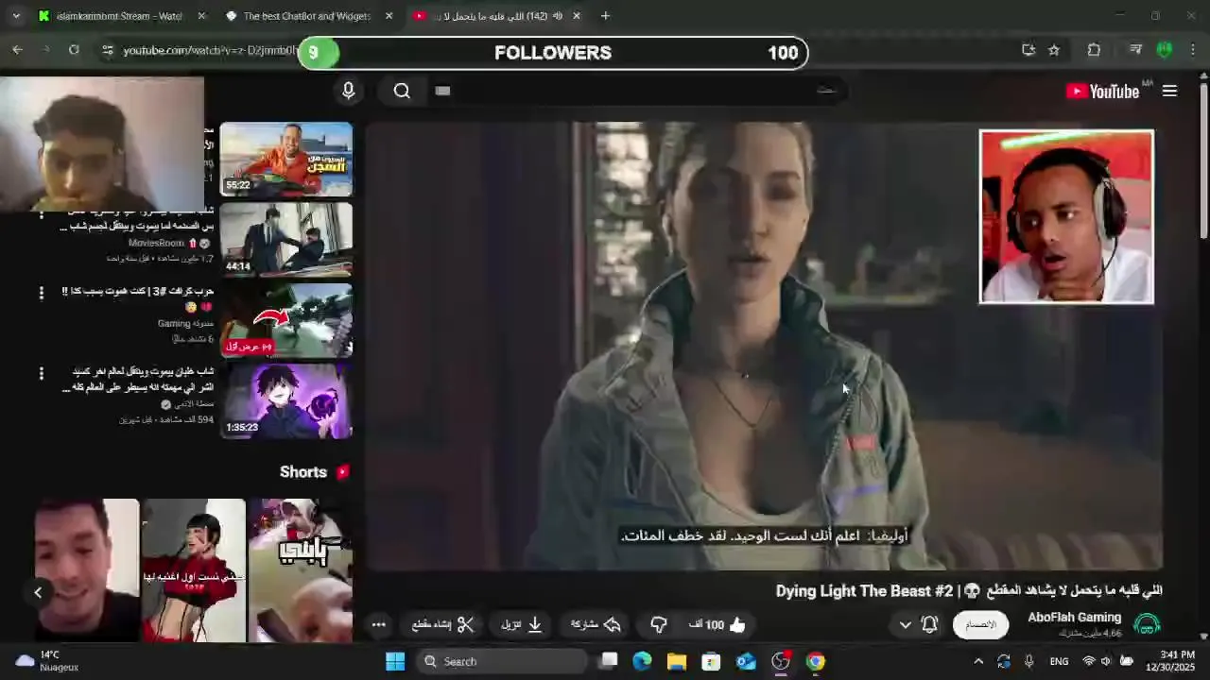The height and width of the screenshot is (680, 1210).
Task: Open options menu for 594K views video
Action: (x=41, y=374)
